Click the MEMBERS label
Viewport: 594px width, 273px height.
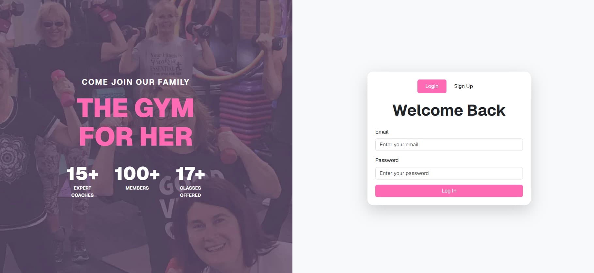(x=137, y=188)
